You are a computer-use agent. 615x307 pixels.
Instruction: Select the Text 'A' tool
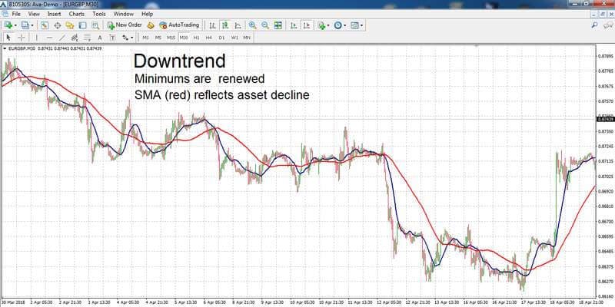click(100, 38)
